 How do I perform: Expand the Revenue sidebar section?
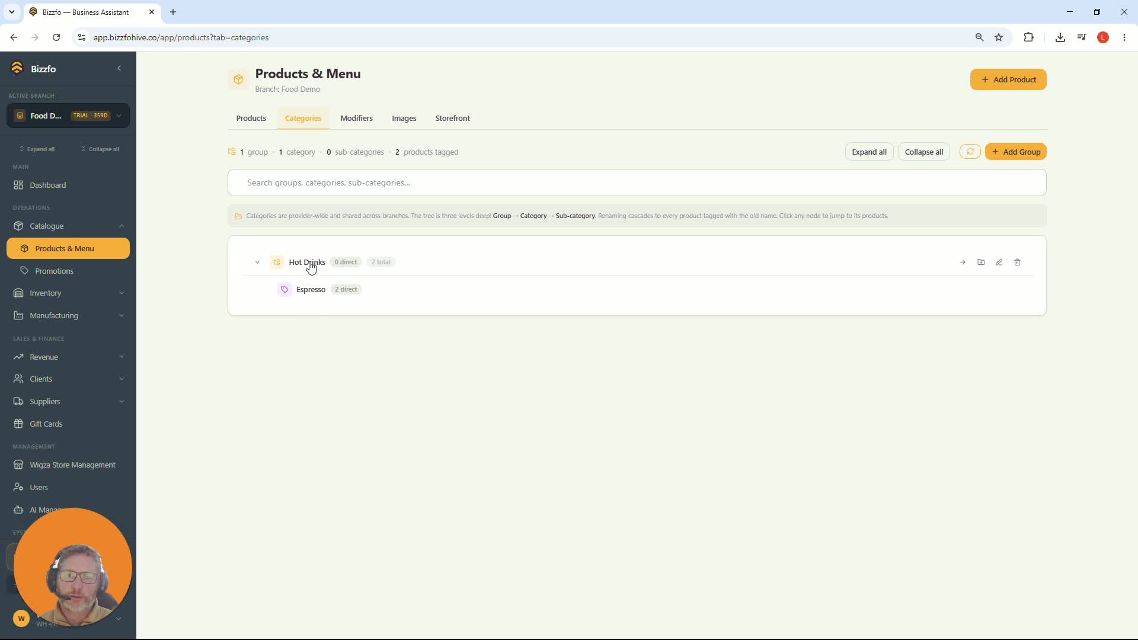[68, 357]
